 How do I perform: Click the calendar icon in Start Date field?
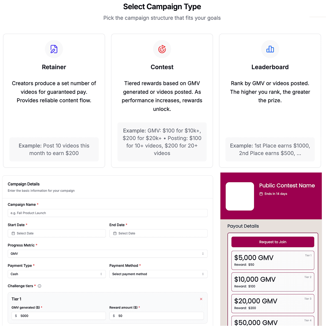pos(13,233)
